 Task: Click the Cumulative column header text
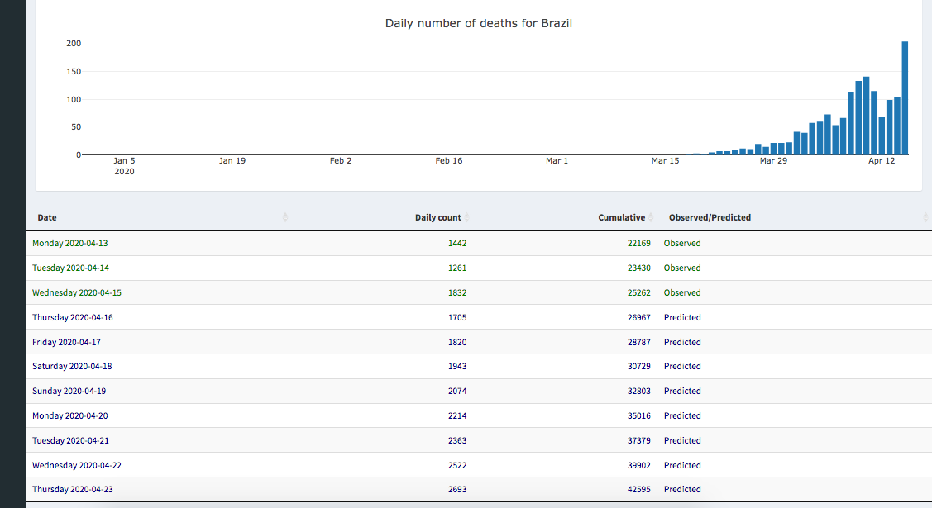click(621, 217)
